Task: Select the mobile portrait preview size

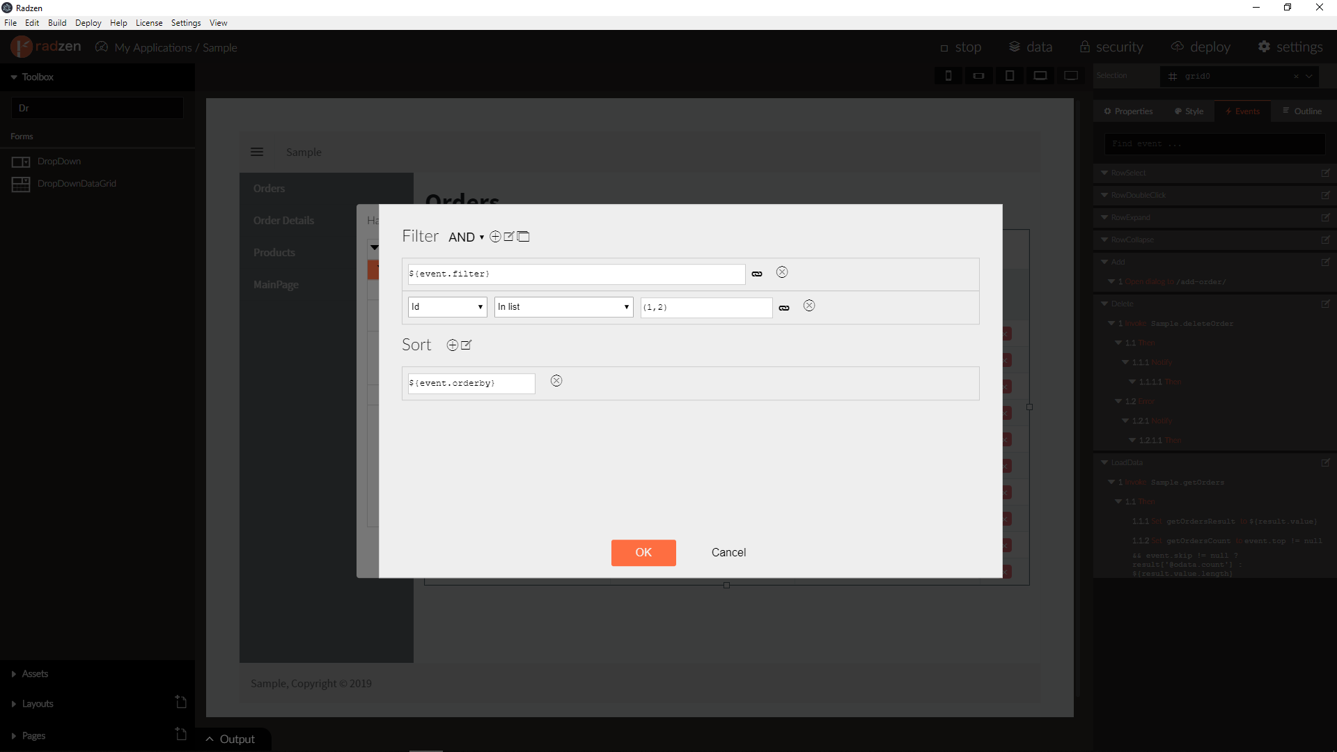Action: [948, 76]
